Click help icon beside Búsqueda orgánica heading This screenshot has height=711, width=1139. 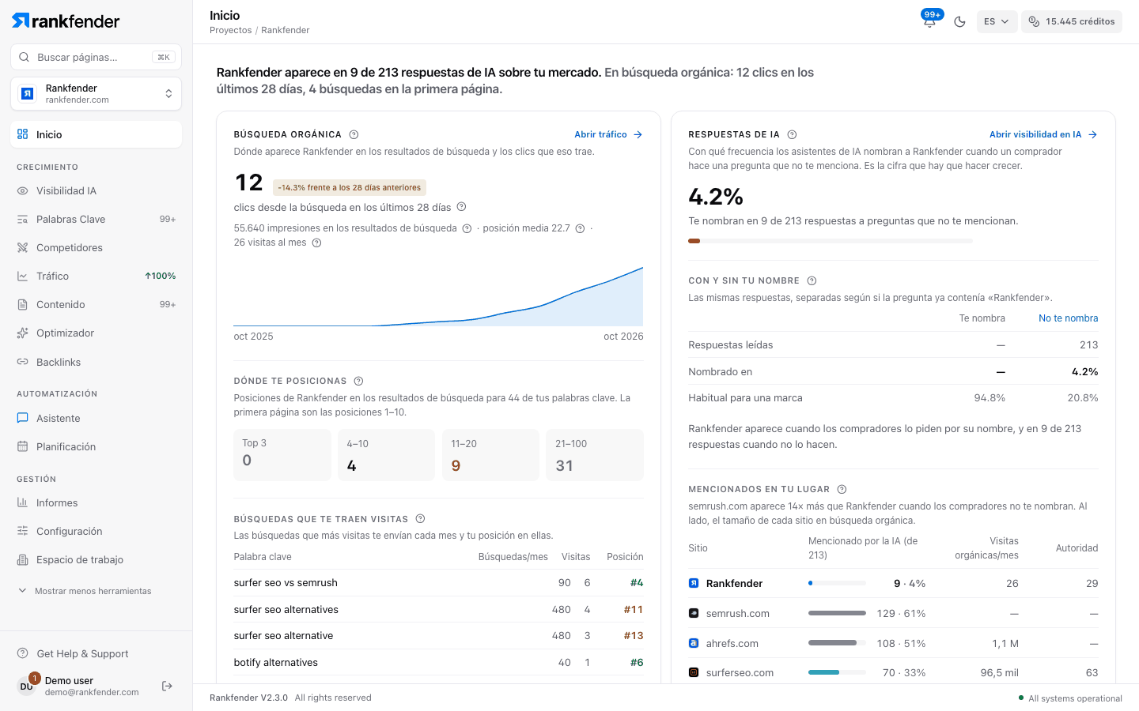coord(354,134)
